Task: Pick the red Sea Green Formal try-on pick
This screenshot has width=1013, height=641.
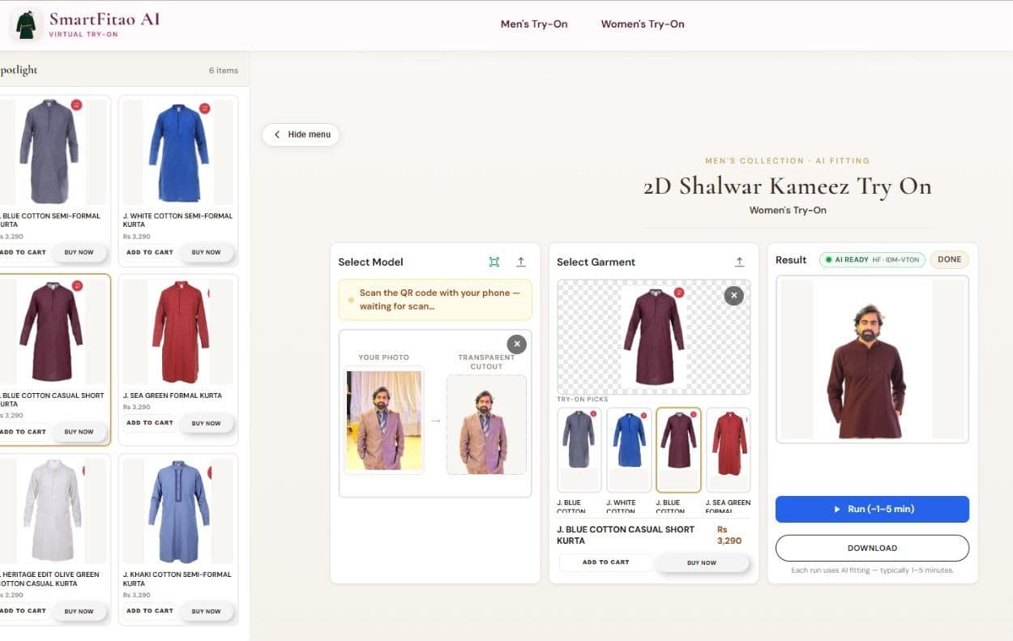Action: 728,450
